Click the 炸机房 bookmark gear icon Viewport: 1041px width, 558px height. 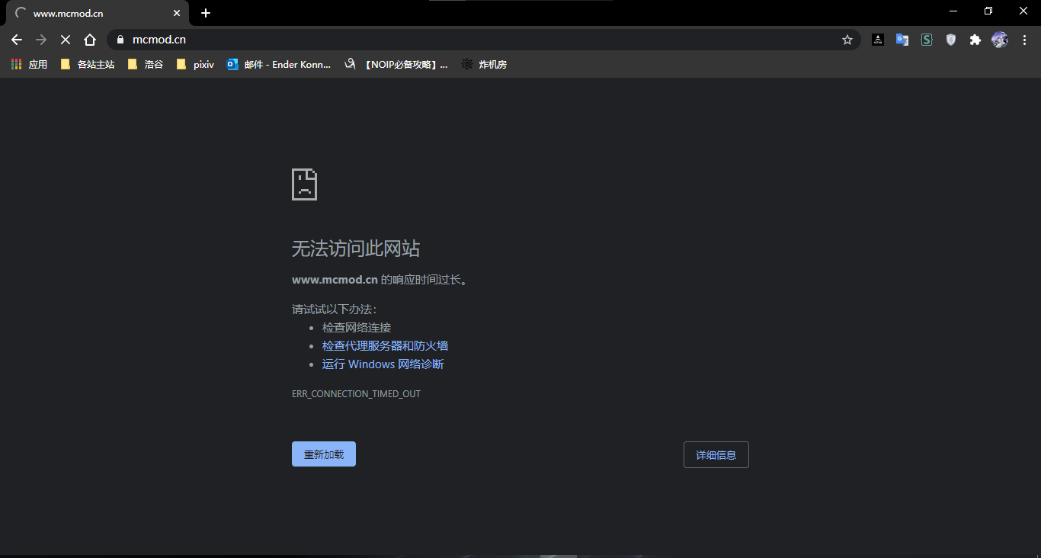[x=466, y=65]
